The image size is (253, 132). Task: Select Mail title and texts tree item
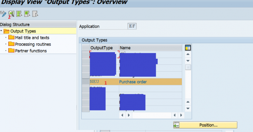(x=32, y=38)
